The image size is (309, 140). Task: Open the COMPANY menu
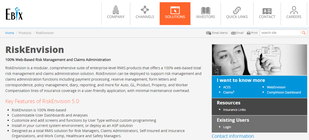coord(116,17)
